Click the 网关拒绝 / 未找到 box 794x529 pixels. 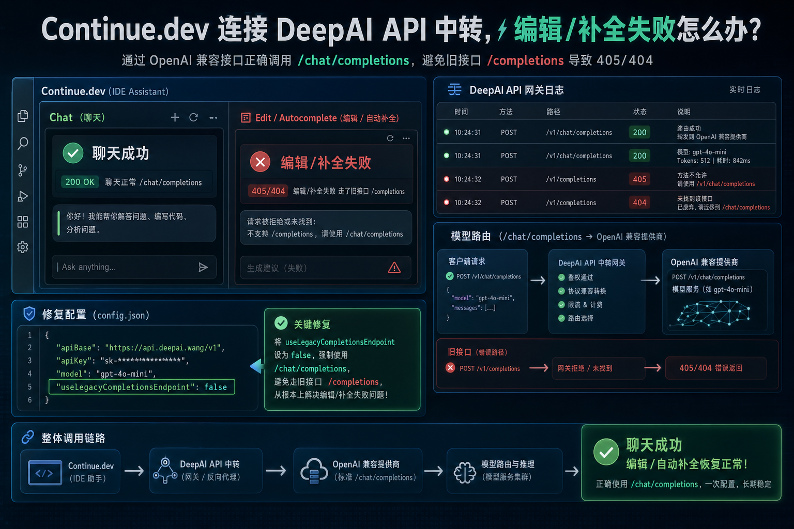[599, 368]
